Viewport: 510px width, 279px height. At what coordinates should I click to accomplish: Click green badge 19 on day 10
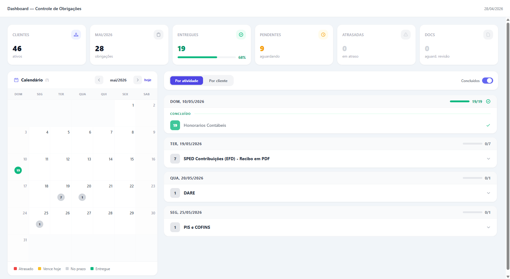click(x=18, y=170)
